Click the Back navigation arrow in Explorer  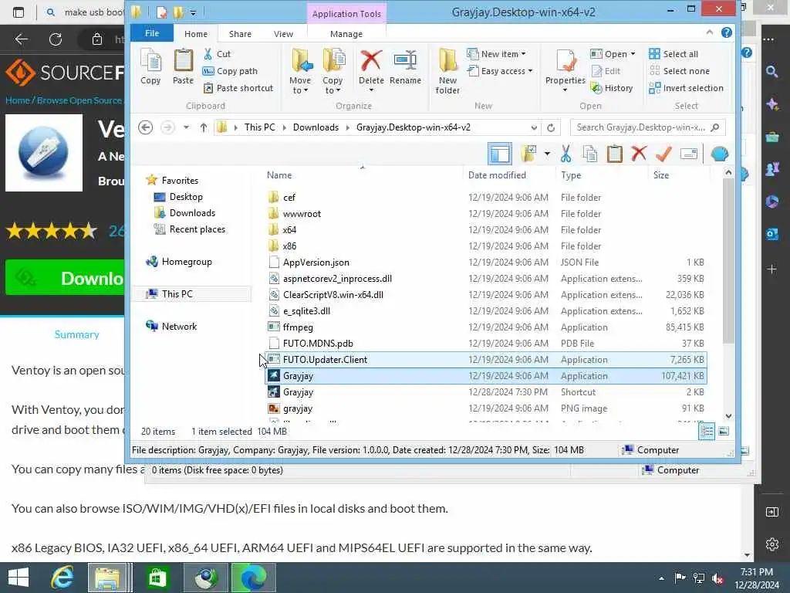[146, 127]
